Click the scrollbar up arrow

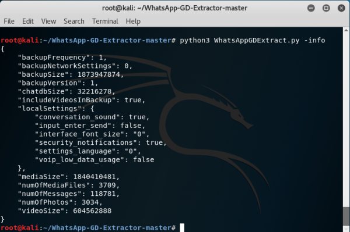click(346, 30)
